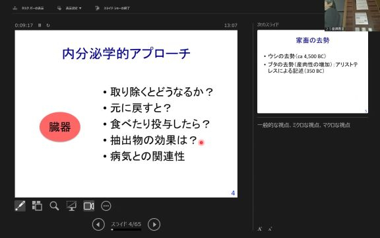Viewport: 380px width, 238px height.
Task: Advance to next slide arrow
Action: click(154, 224)
